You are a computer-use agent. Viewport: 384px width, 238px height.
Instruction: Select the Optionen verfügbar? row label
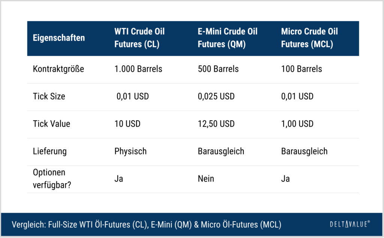pos(52,179)
